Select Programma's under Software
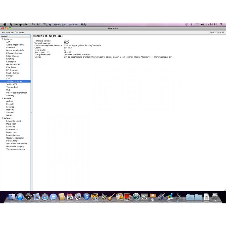This screenshot has width=226, height=226. [12, 141]
